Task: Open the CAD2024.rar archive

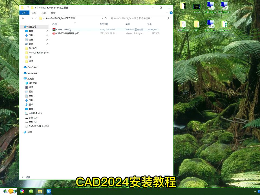Action: coord(62,30)
